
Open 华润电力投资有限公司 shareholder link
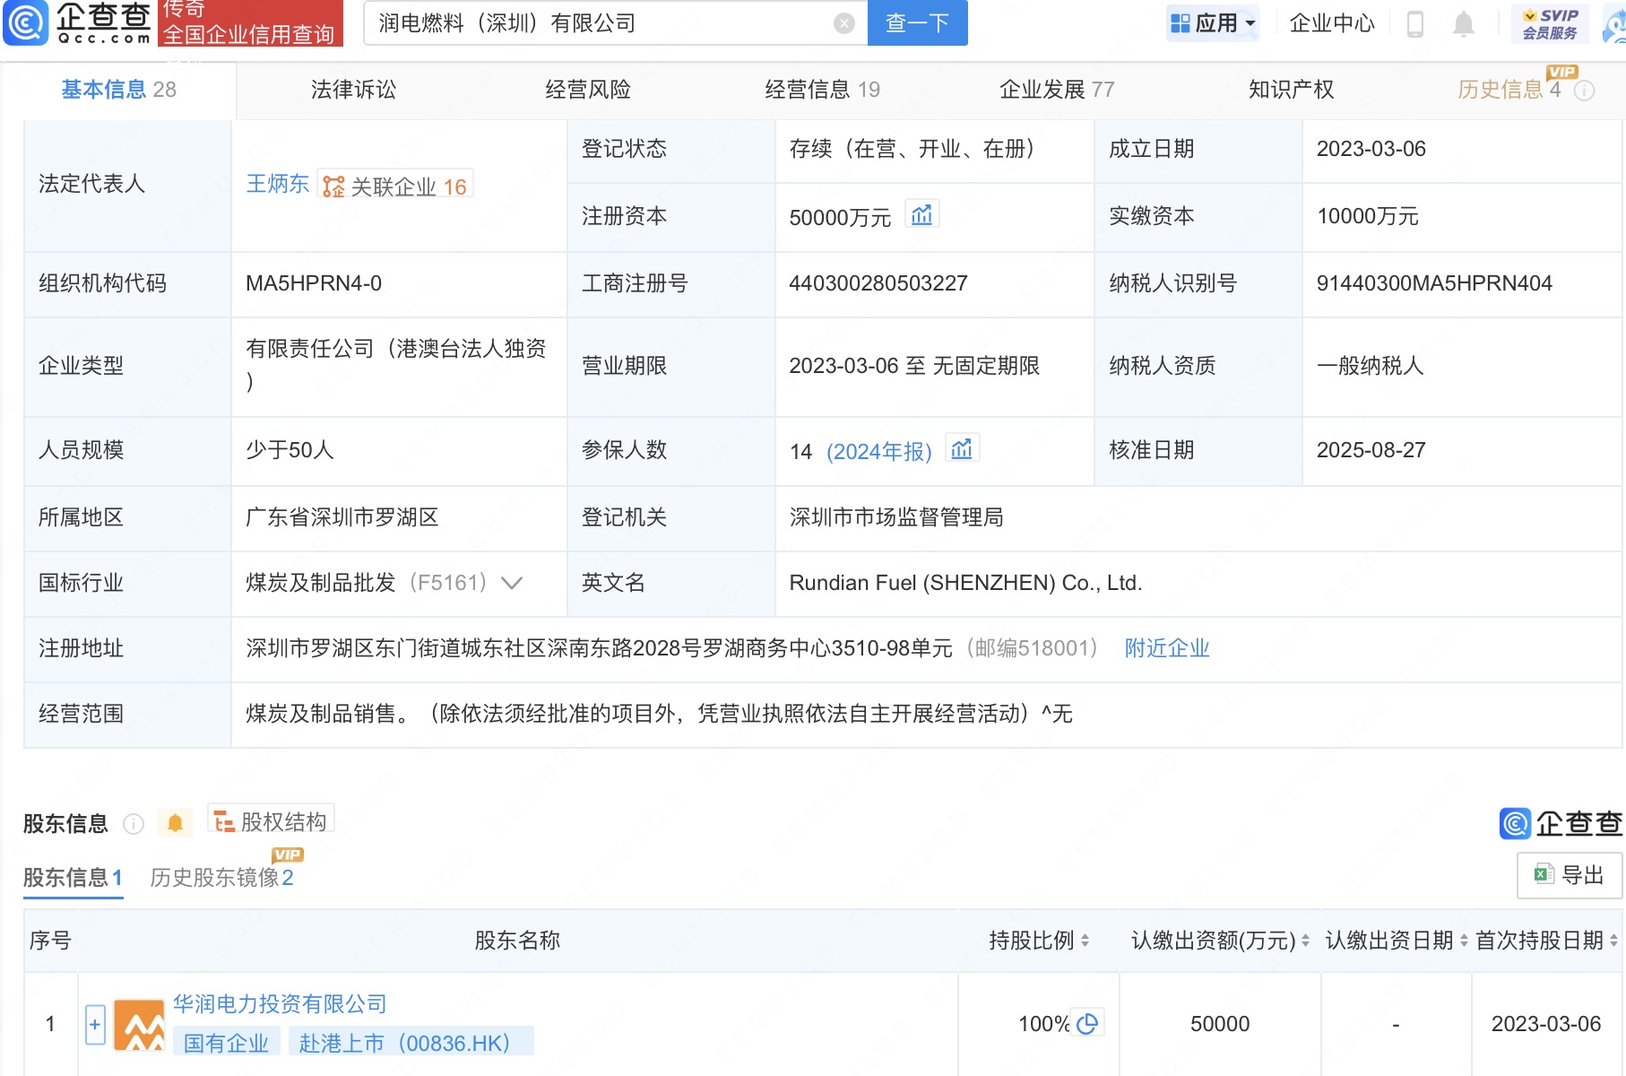point(280,1003)
